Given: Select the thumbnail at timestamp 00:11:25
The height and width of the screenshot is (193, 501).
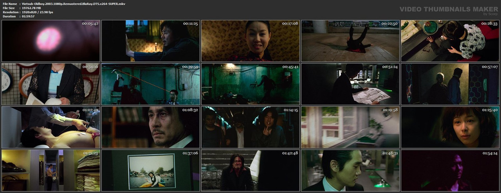Looking at the screenshot, I should pos(151,41).
